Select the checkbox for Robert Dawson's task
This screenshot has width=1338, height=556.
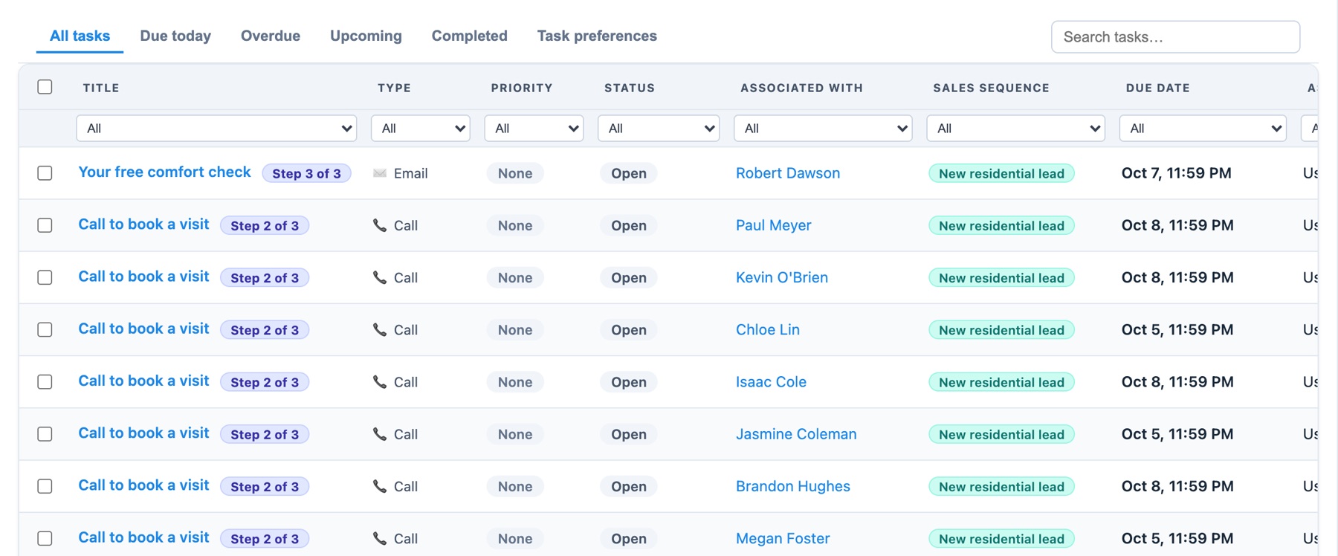pos(45,173)
